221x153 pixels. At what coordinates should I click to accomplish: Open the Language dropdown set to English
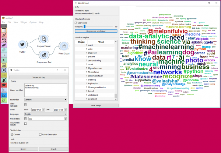coord(46,114)
